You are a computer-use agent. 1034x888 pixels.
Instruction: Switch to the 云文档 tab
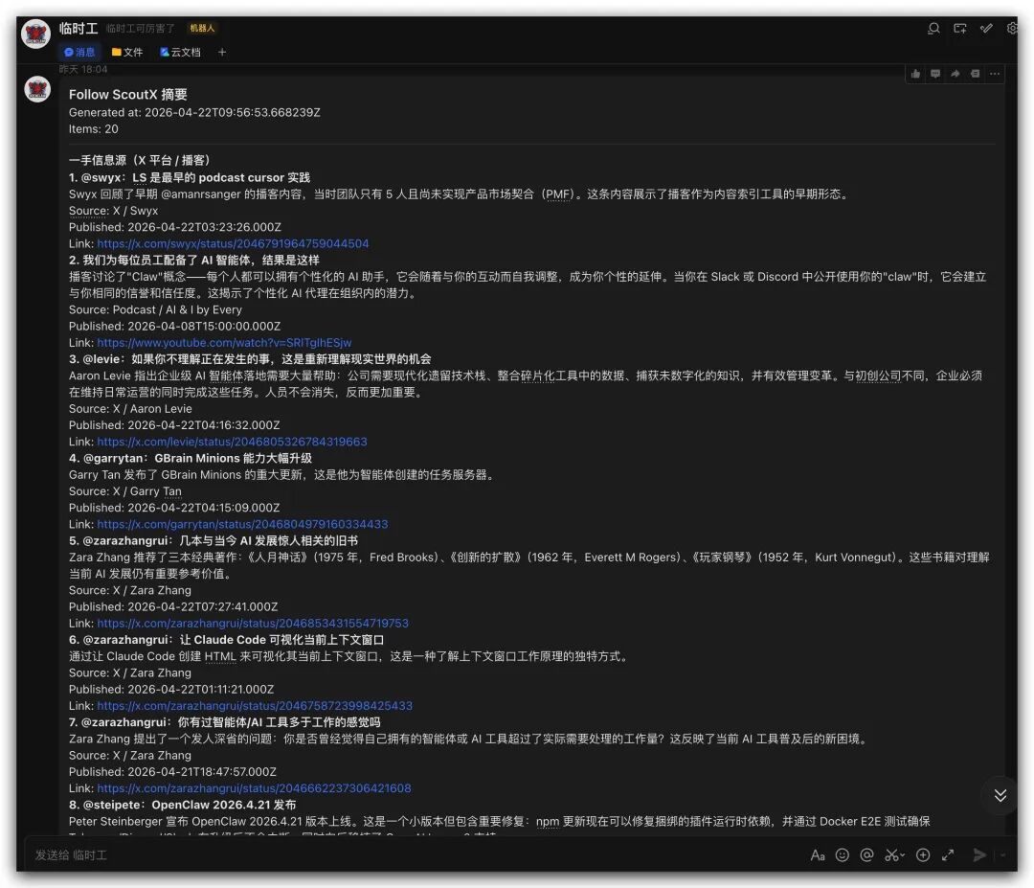tap(181, 52)
